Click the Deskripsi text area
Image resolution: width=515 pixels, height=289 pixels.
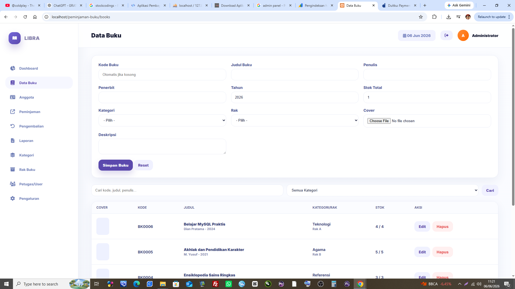[162, 147]
